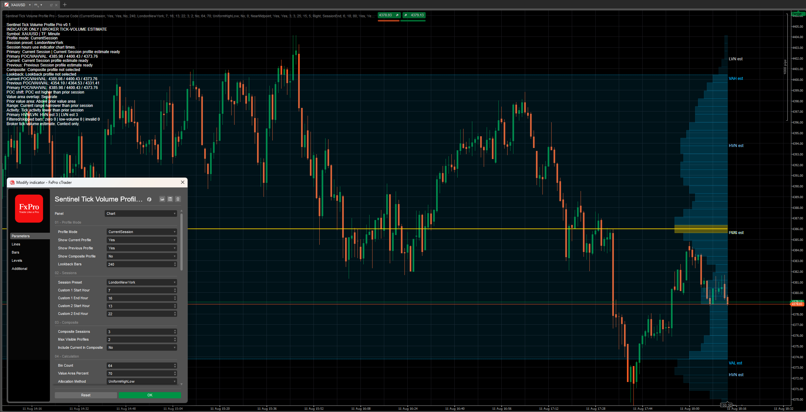Click the parameters scroll up arrow

[181, 211]
